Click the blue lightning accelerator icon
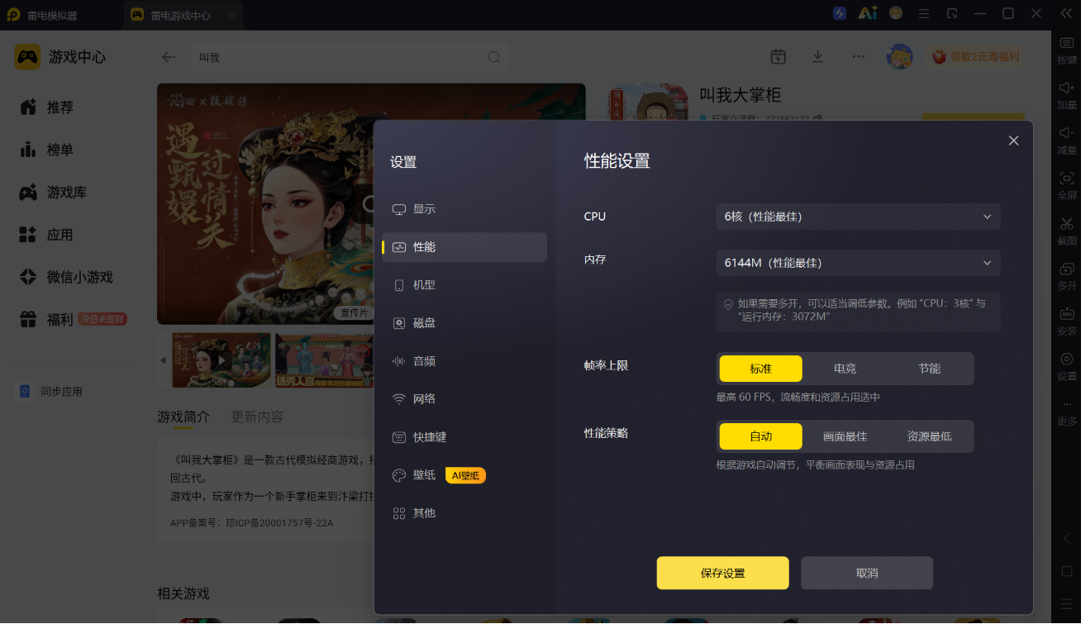The width and height of the screenshot is (1081, 624). (840, 13)
